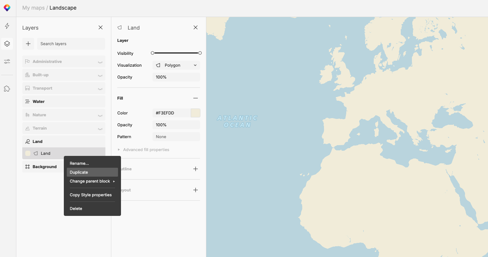
Task: Show the hidden Administrative layer group
Action: [100, 62]
